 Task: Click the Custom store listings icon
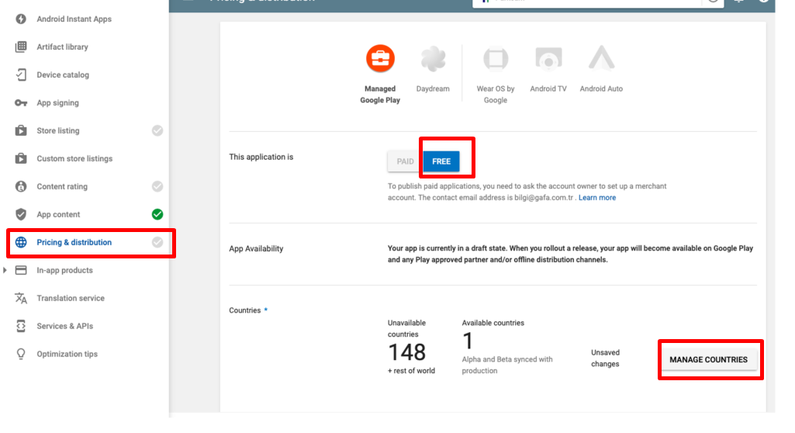pyautogui.click(x=21, y=158)
